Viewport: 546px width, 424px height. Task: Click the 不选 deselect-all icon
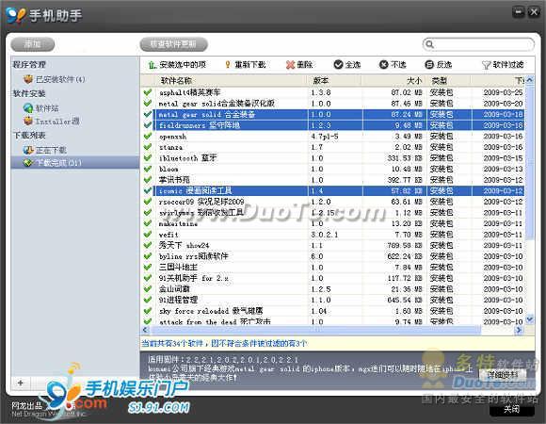click(x=383, y=64)
